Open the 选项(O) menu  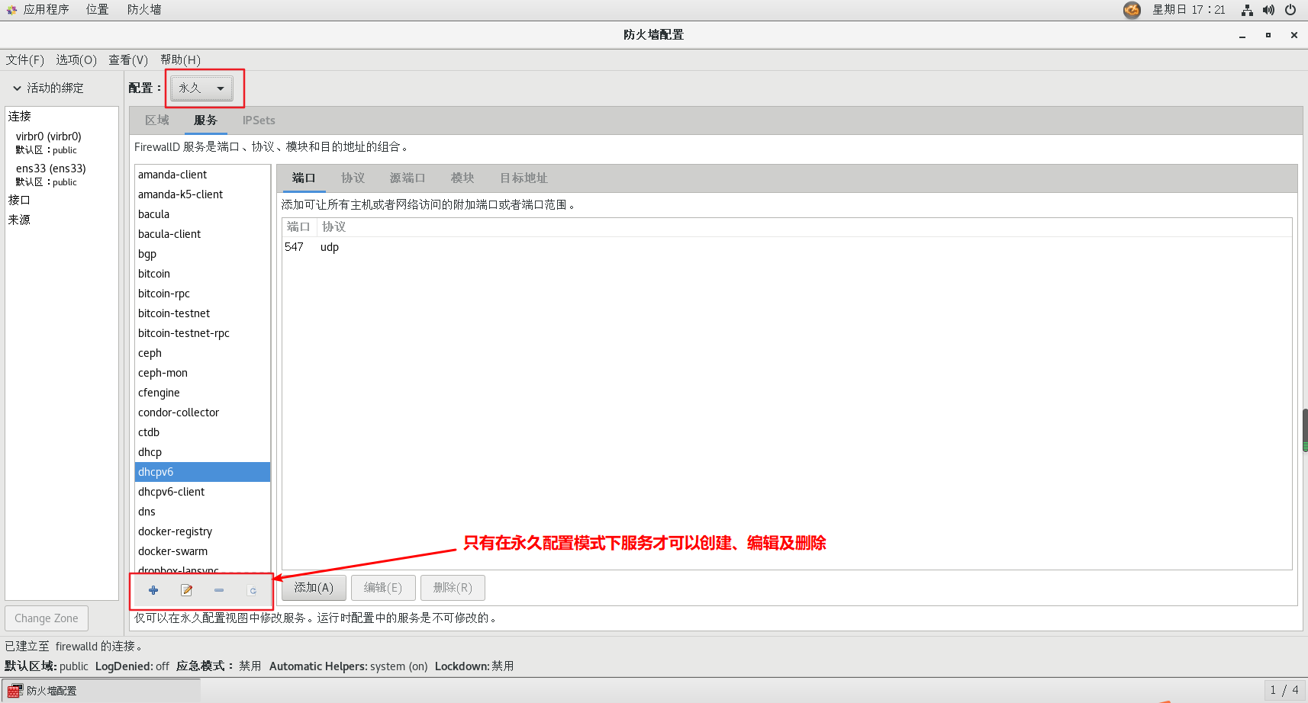pos(76,59)
